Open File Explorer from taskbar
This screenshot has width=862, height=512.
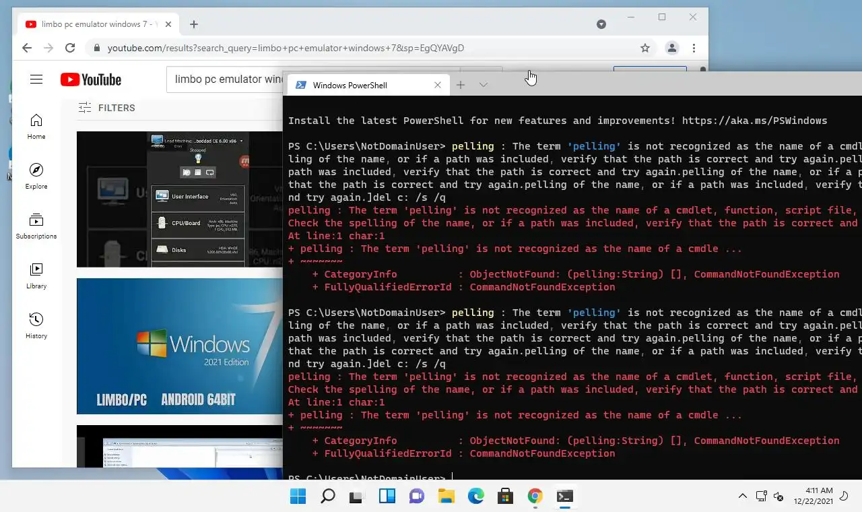pyautogui.click(x=446, y=497)
